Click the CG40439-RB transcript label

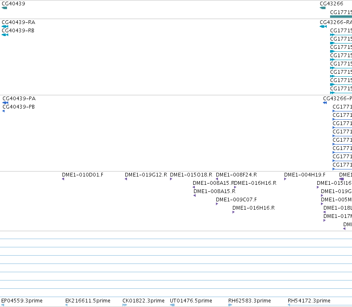click(18, 31)
